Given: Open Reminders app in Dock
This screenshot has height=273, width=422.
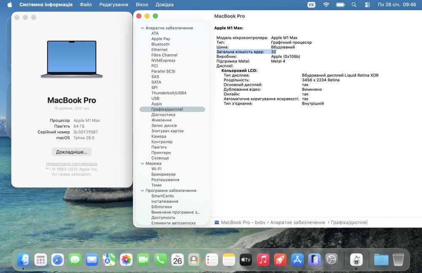Looking at the screenshot, I should click(x=212, y=260).
